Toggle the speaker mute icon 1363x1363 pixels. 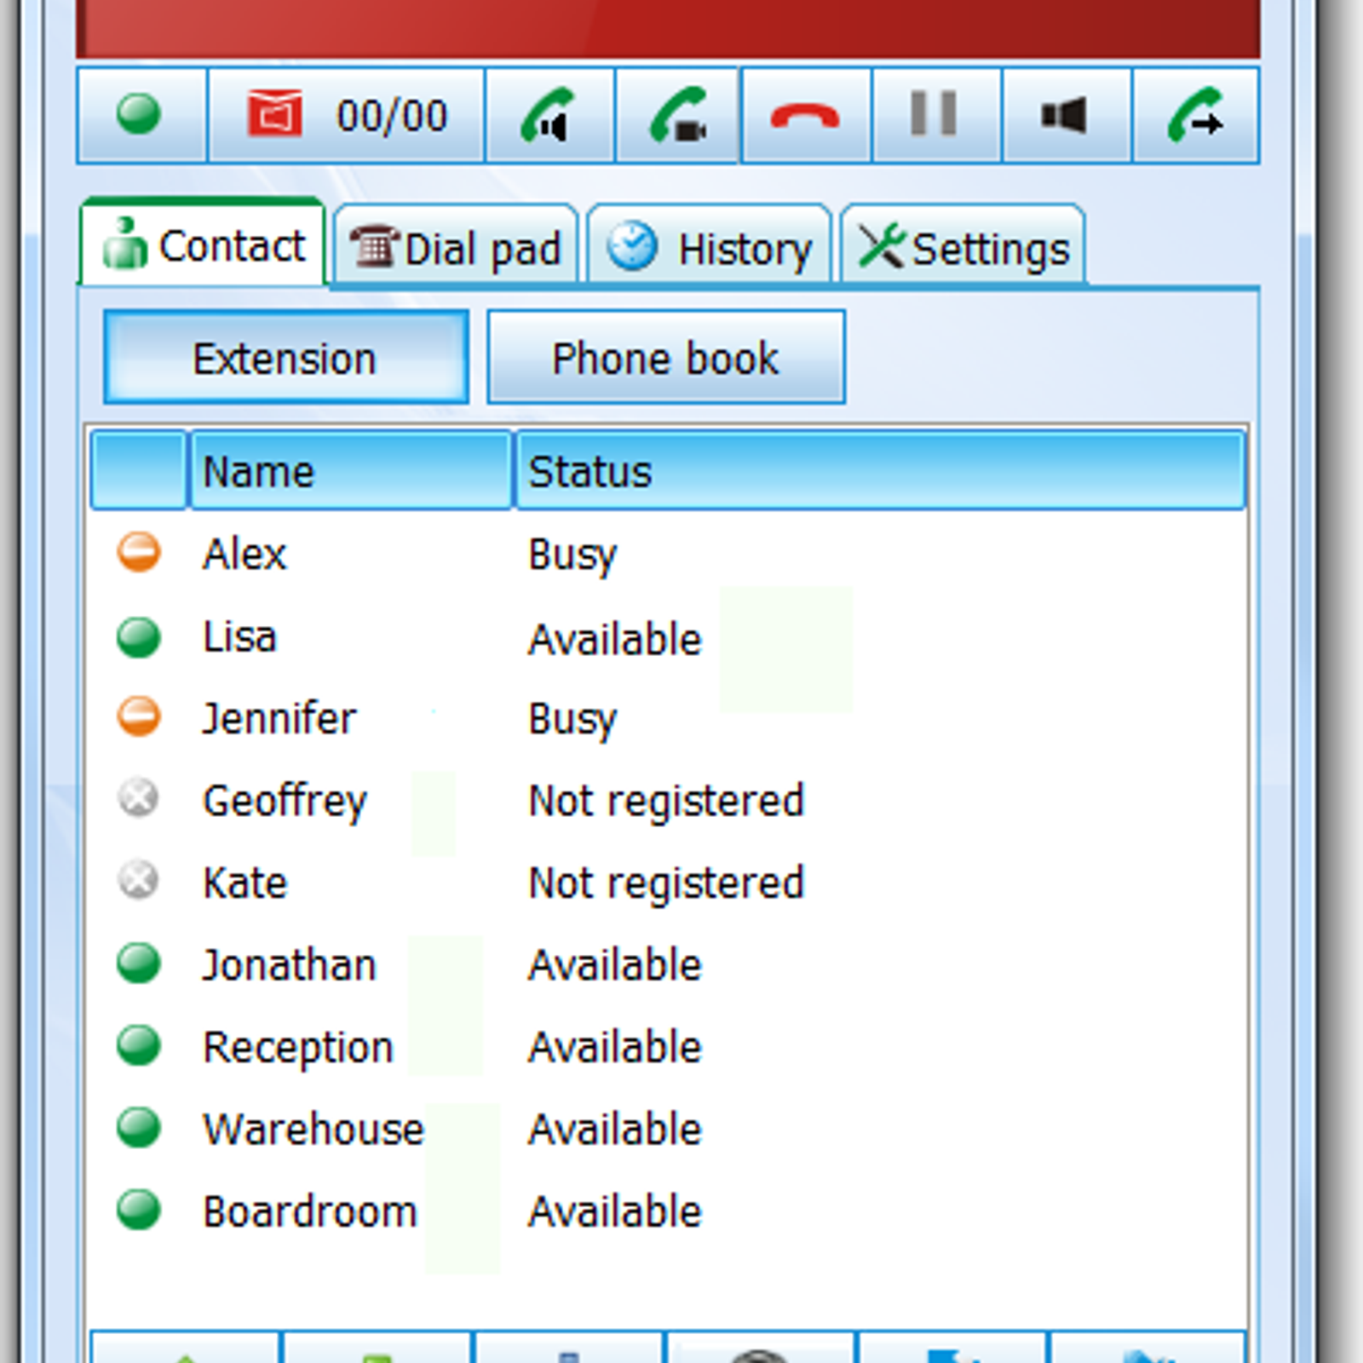1066,115
